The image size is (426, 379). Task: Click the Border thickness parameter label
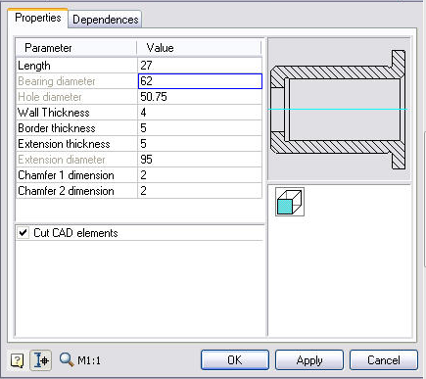click(x=57, y=128)
